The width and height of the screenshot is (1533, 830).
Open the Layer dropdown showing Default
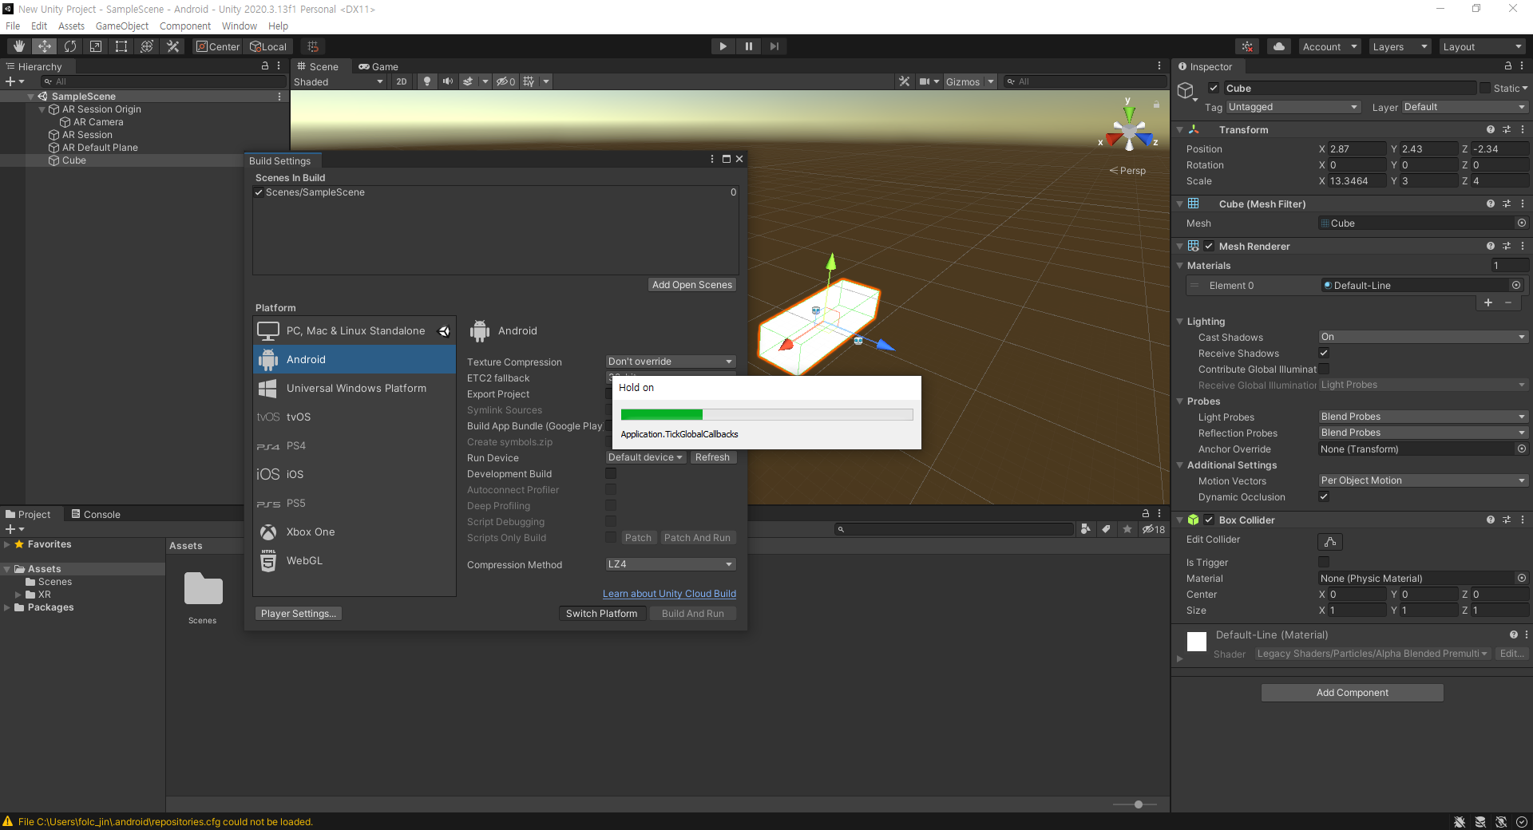point(1464,107)
